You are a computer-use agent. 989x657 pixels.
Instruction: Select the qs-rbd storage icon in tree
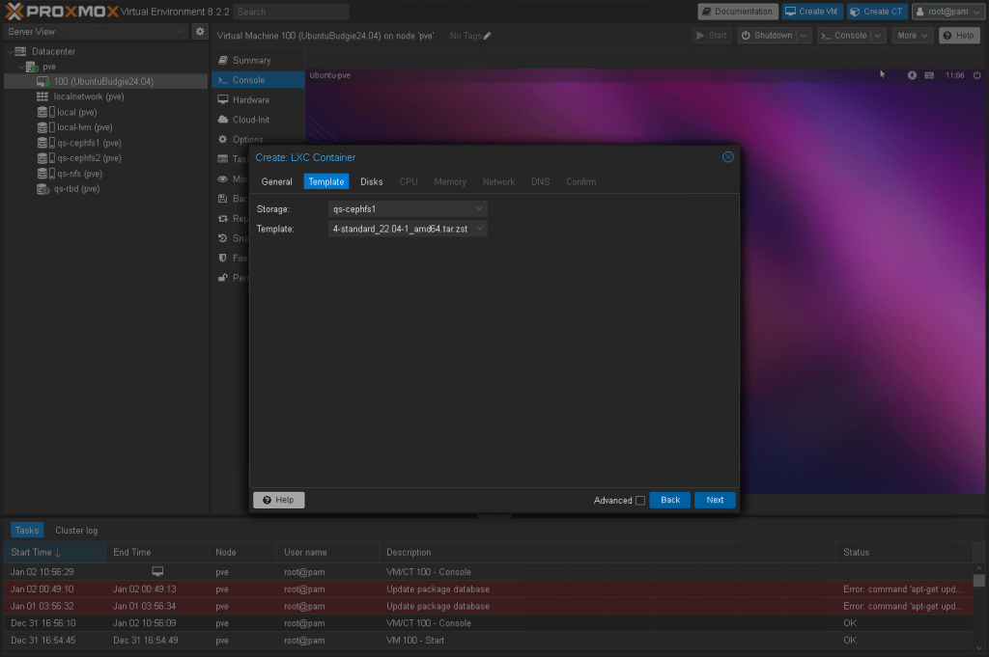43,189
